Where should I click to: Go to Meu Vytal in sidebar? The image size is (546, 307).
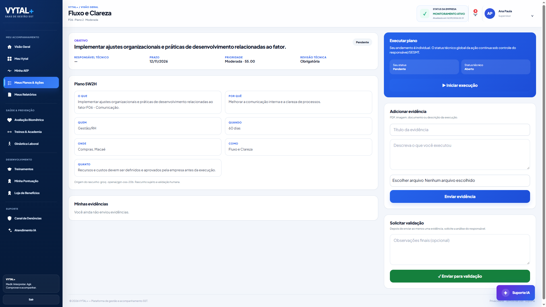coord(31,59)
